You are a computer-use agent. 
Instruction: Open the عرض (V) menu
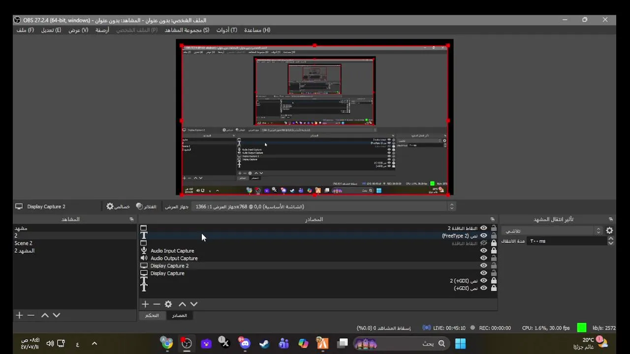pyautogui.click(x=78, y=30)
